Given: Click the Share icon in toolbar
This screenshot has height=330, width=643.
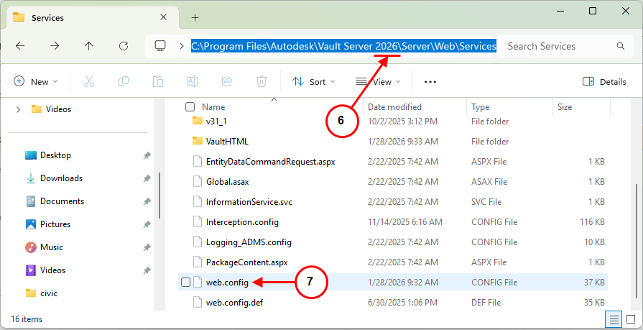Looking at the screenshot, I should pos(227,82).
